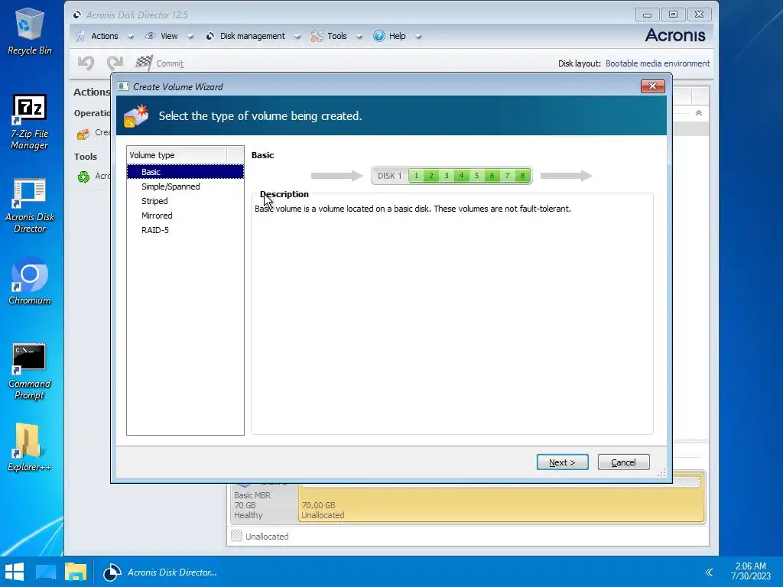Select the Striped volume type
The image size is (783, 587).
[x=185, y=201]
